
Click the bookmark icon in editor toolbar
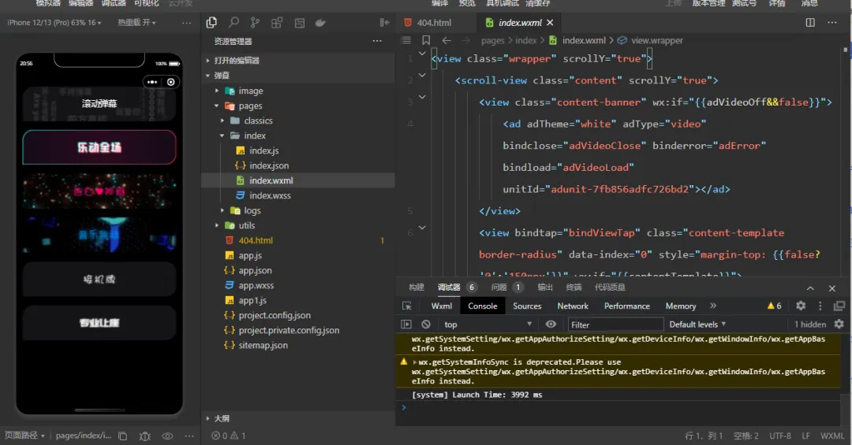[426, 40]
